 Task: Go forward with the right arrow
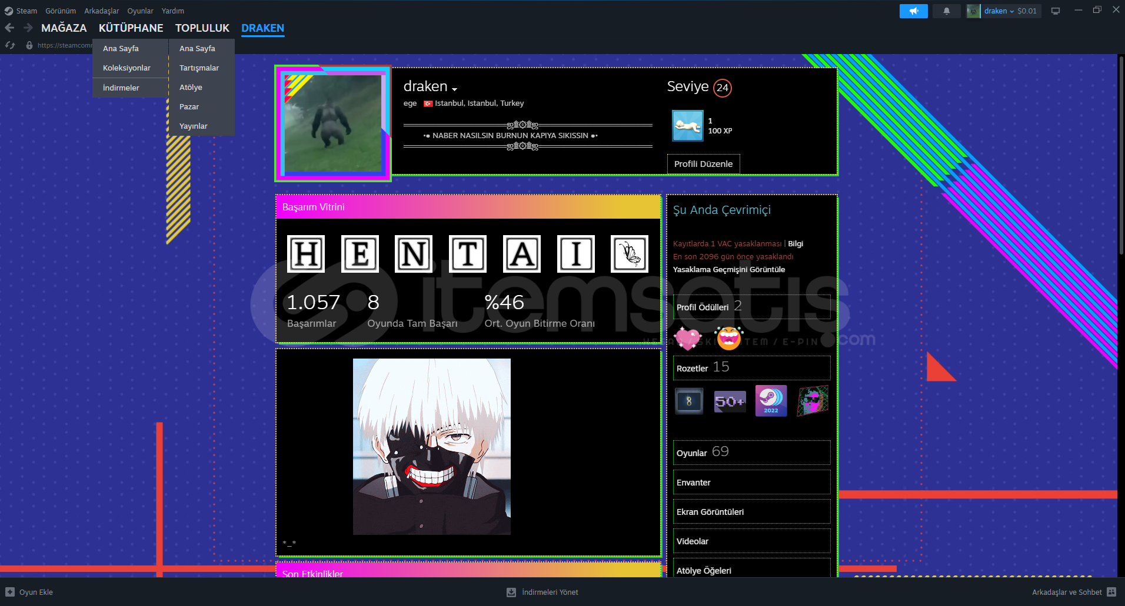(x=28, y=28)
